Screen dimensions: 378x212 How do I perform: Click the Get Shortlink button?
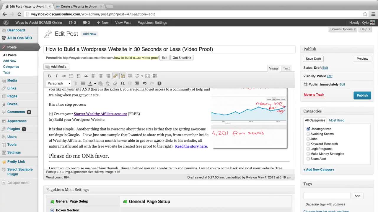pyautogui.click(x=182, y=58)
